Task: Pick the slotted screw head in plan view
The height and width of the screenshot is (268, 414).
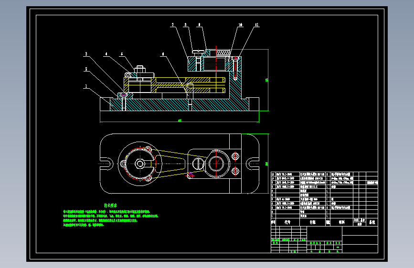Action: pyautogui.click(x=198, y=164)
